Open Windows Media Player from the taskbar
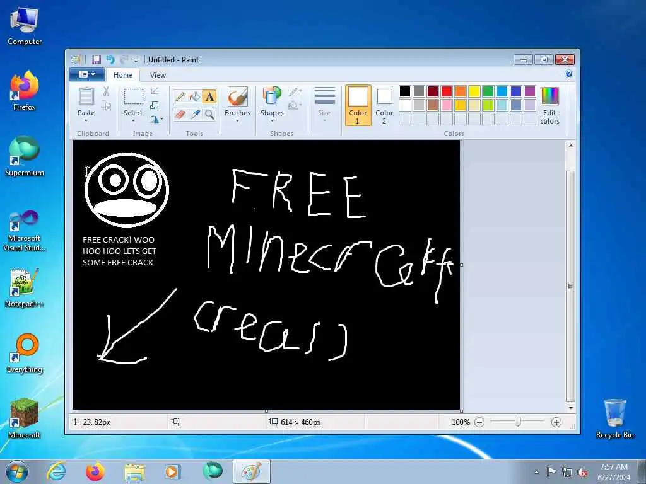This screenshot has height=484, width=646. 172,471
